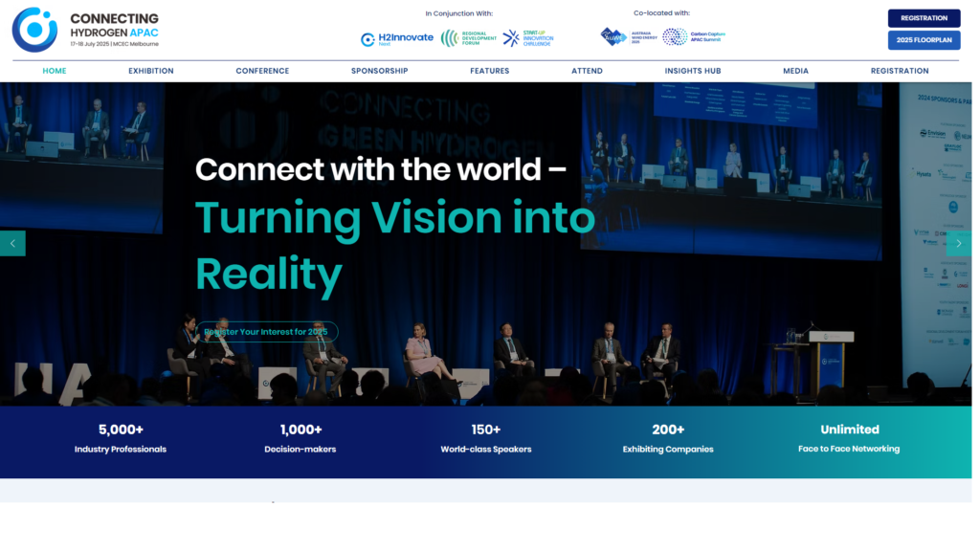Viewport: 980px width, 551px height.
Task: Open the 2025 Floorplan button
Action: coord(924,40)
